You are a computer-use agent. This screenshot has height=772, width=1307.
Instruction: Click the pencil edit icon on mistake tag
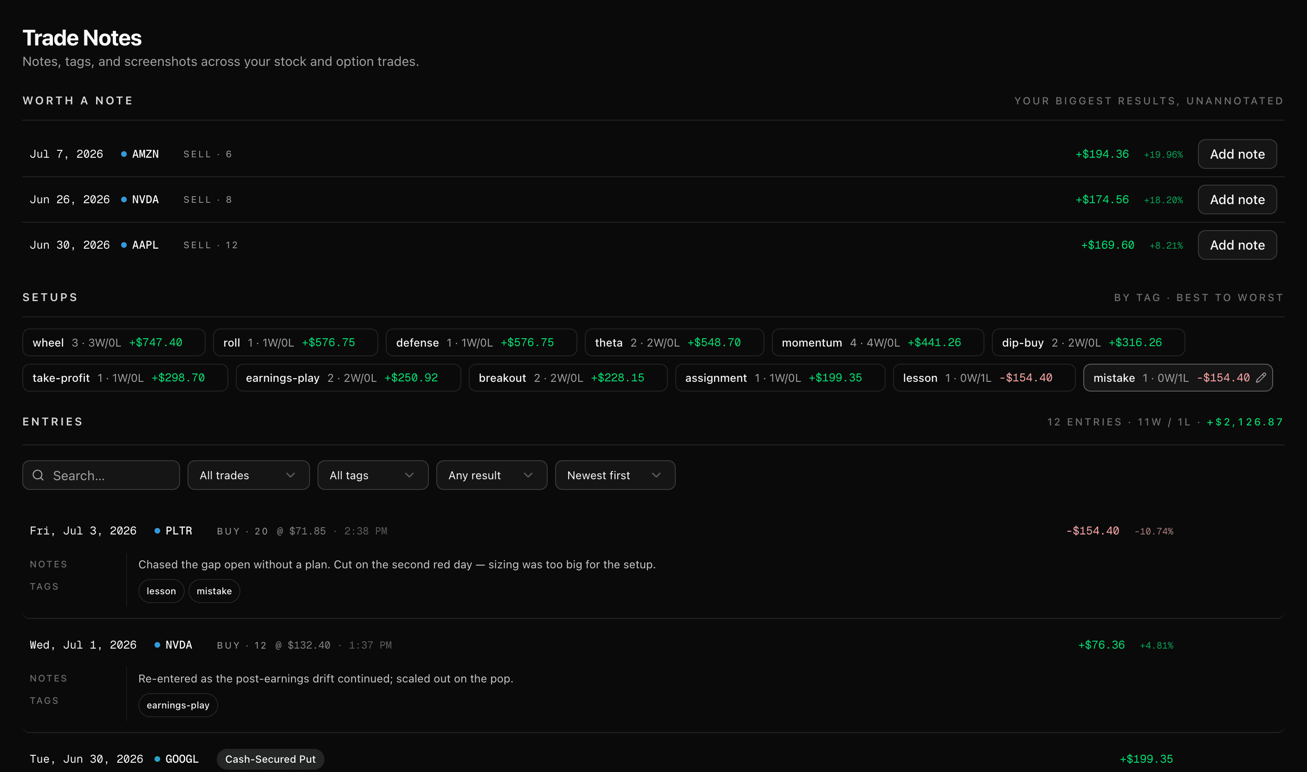tap(1261, 378)
